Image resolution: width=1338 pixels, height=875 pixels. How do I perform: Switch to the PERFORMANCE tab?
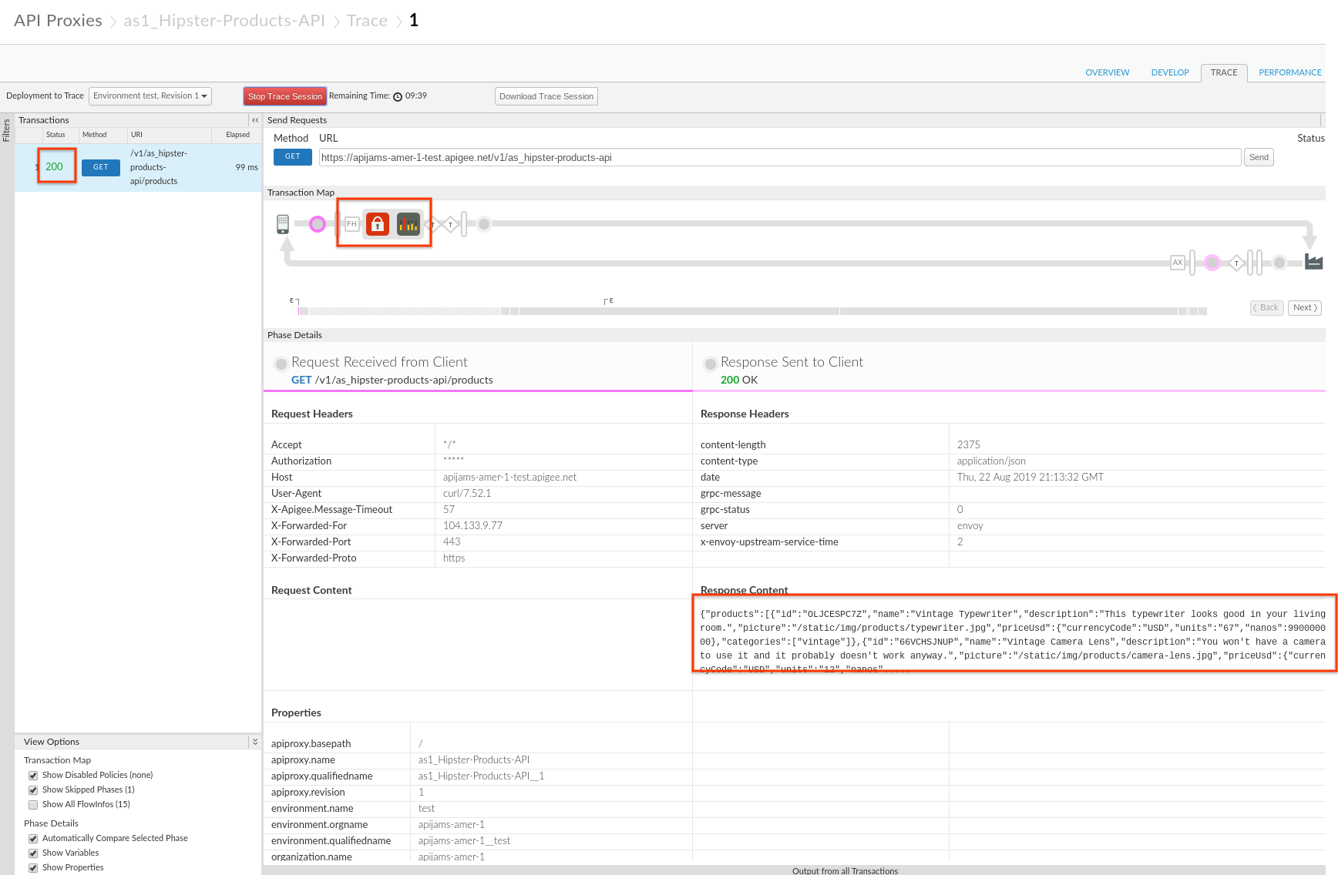1290,72
